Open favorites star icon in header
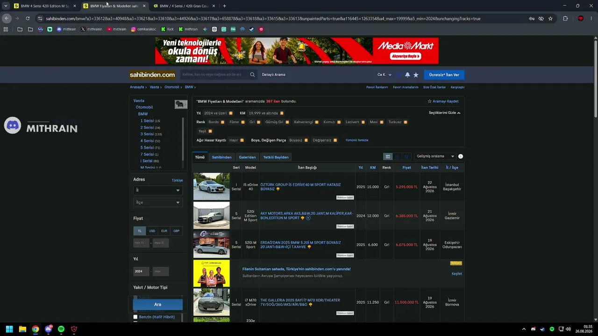The height and width of the screenshot is (336, 598). point(416,75)
